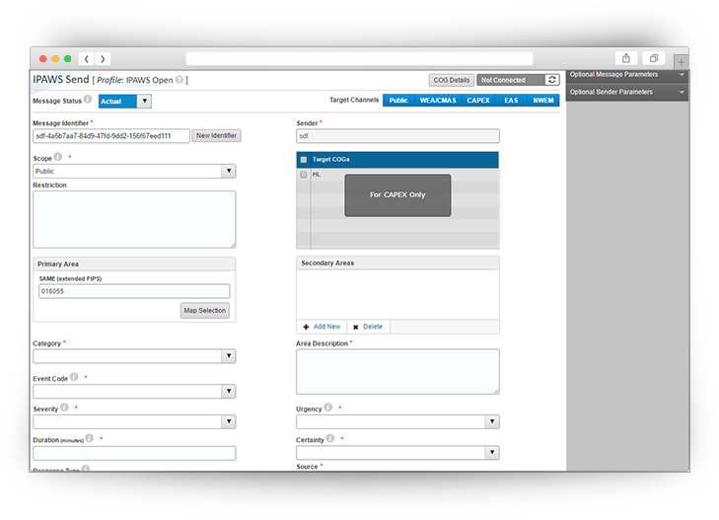Show Event Code help icon

tap(74, 377)
